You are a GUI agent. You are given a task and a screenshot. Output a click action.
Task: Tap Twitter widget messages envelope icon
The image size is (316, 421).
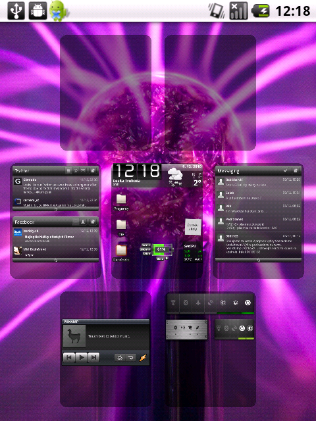tap(84, 170)
